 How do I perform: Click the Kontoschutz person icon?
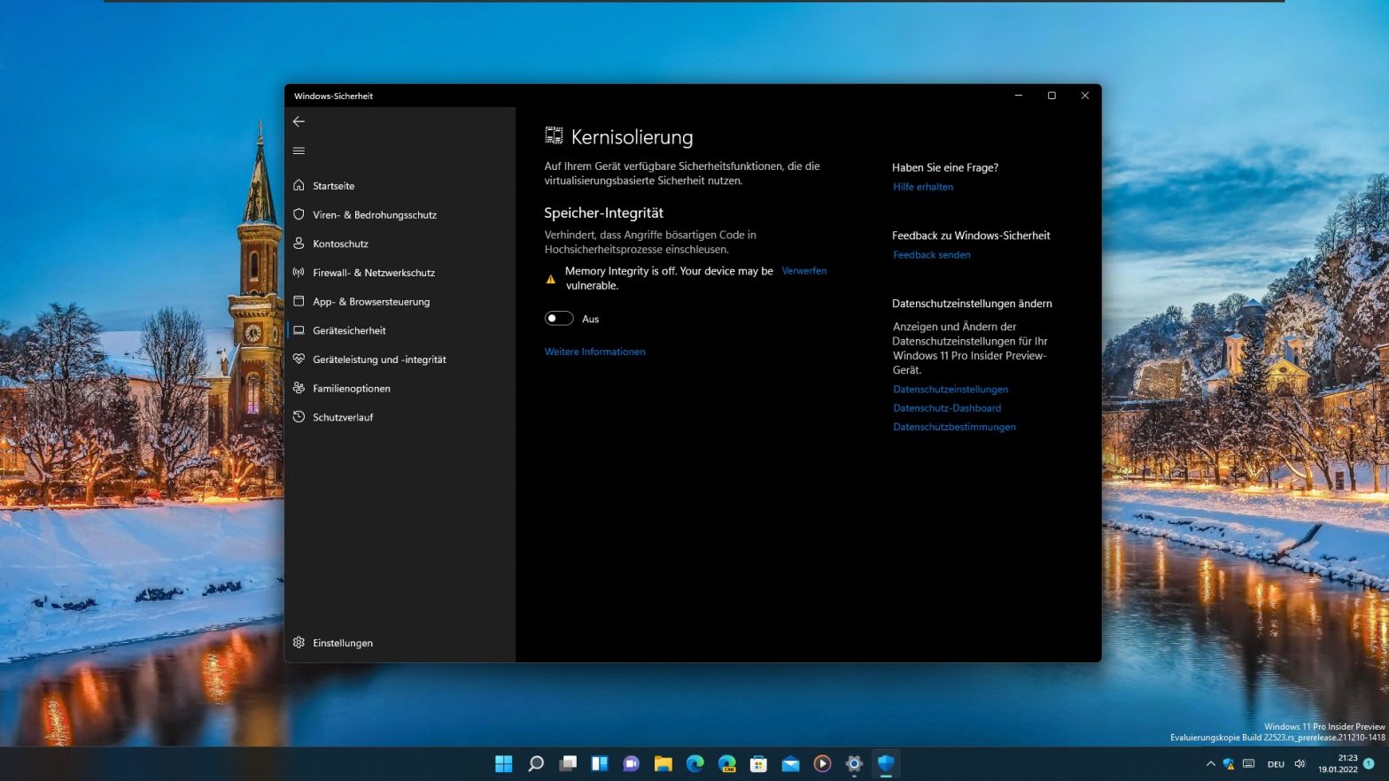click(x=299, y=243)
